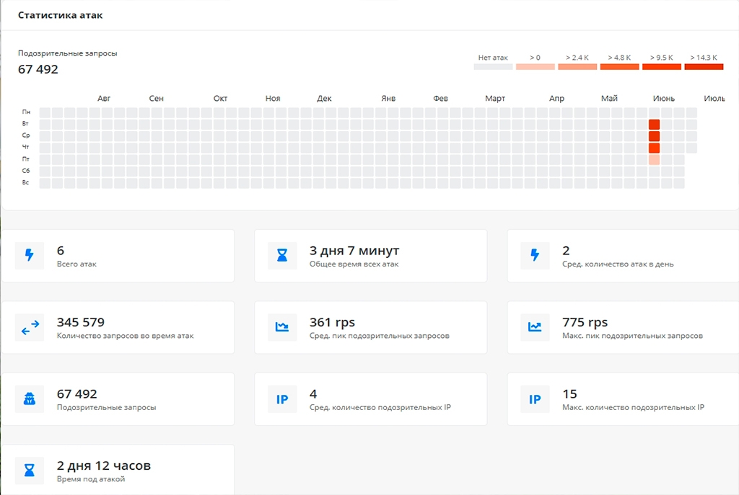Click the spy icon for Подозрительные запросы card
Viewport: 739px width, 495px height.
point(29,399)
